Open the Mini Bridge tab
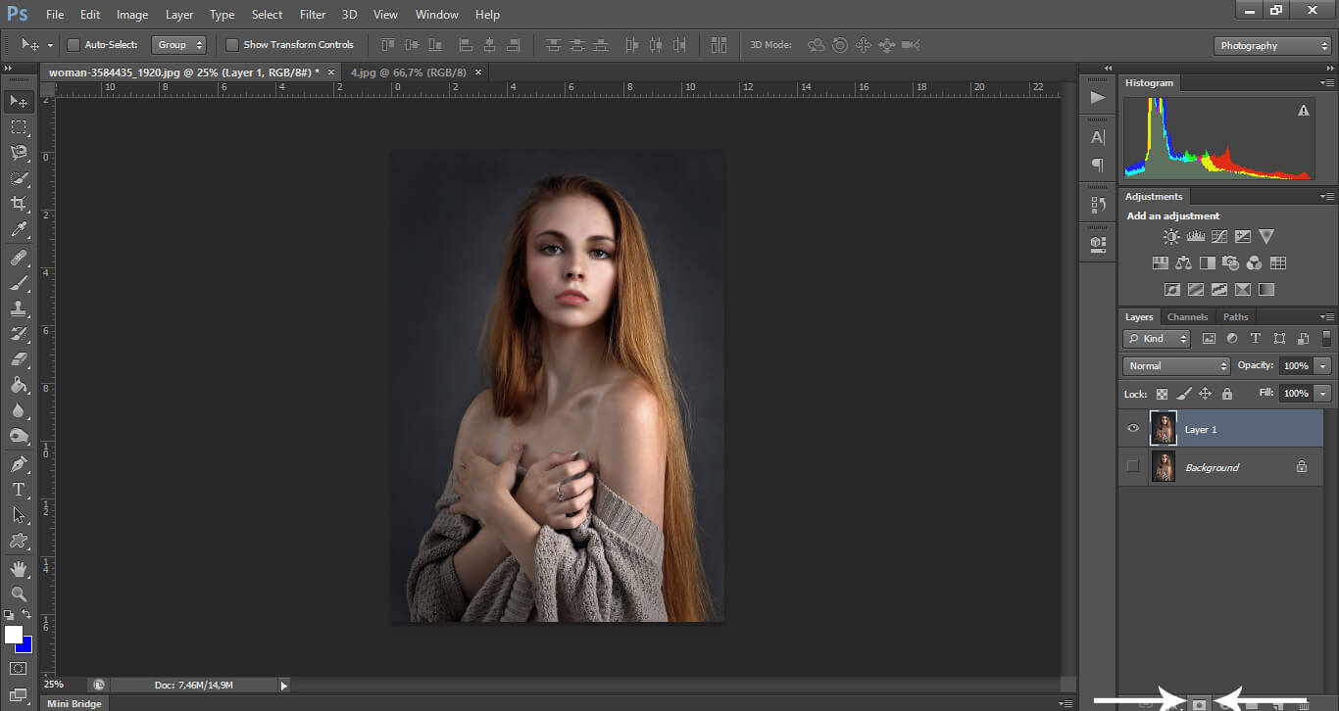The height and width of the screenshot is (711, 1339). click(x=74, y=703)
